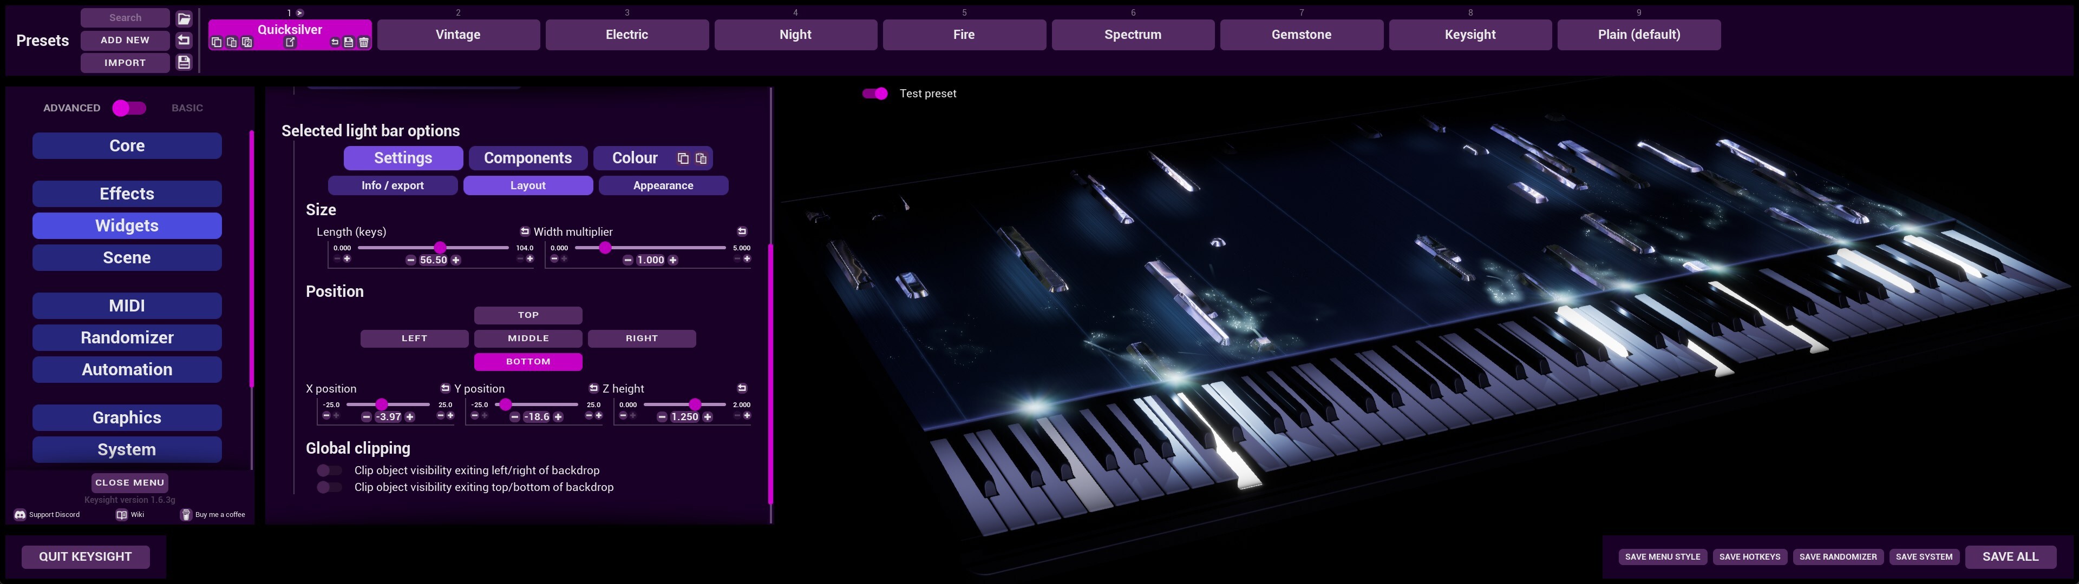Open presets folder icon next to Search

(x=184, y=18)
